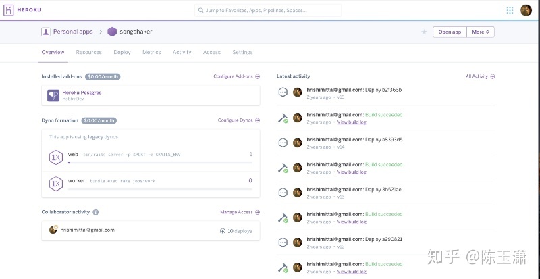Click the build hammer icon above v14 deploy
540x279 pixels.
[x=283, y=118]
